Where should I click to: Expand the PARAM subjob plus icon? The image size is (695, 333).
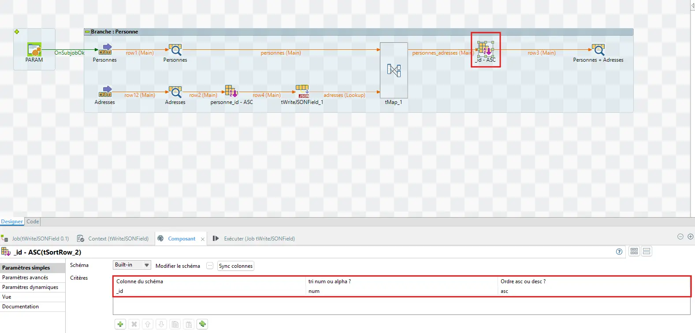coord(17,32)
